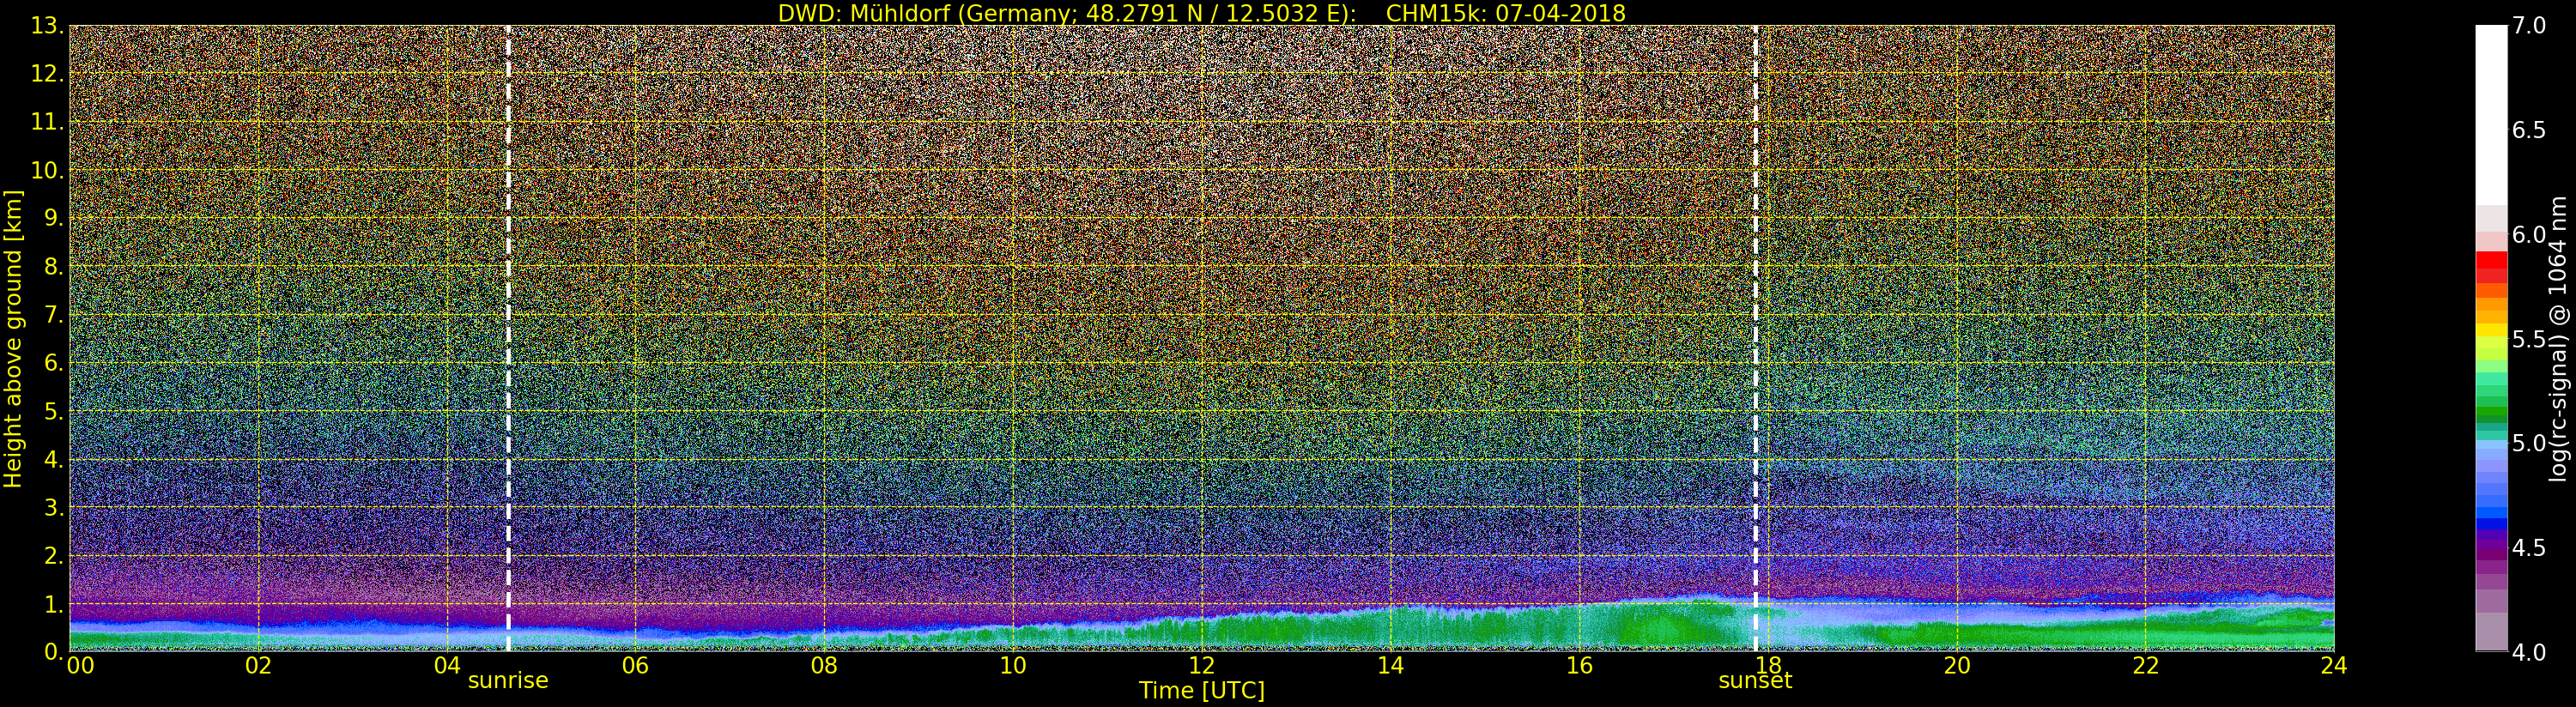The height and width of the screenshot is (707, 2576).
Task: Click the chart title 'DWD: Mühldorf' text
Action: click(863, 13)
